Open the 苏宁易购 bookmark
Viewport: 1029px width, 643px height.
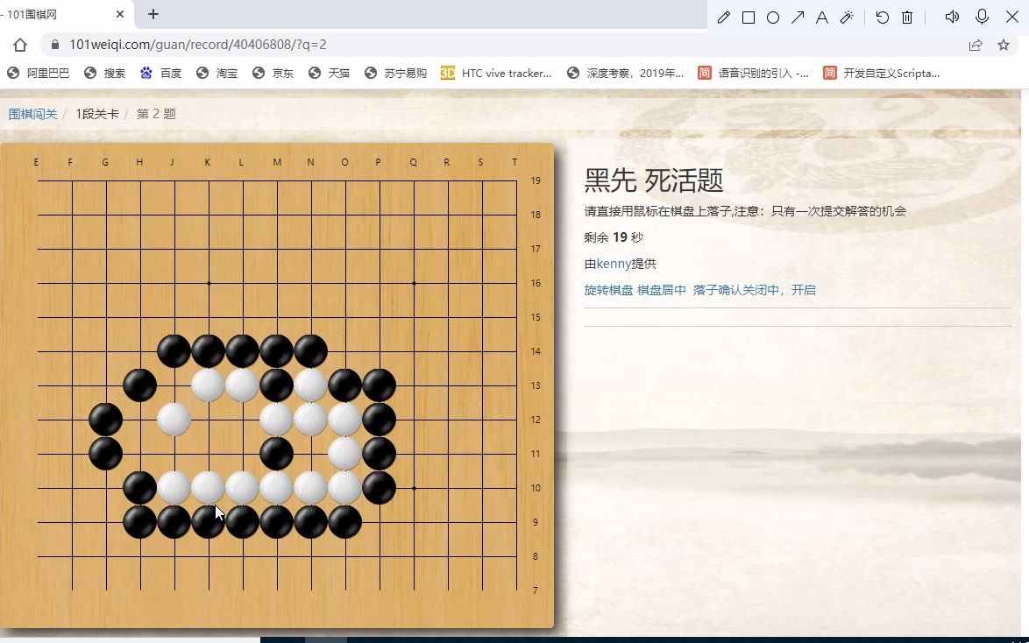[395, 73]
